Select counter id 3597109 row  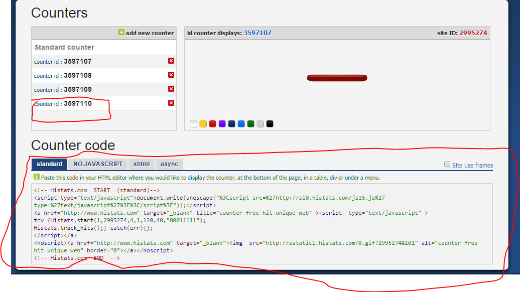[104, 89]
